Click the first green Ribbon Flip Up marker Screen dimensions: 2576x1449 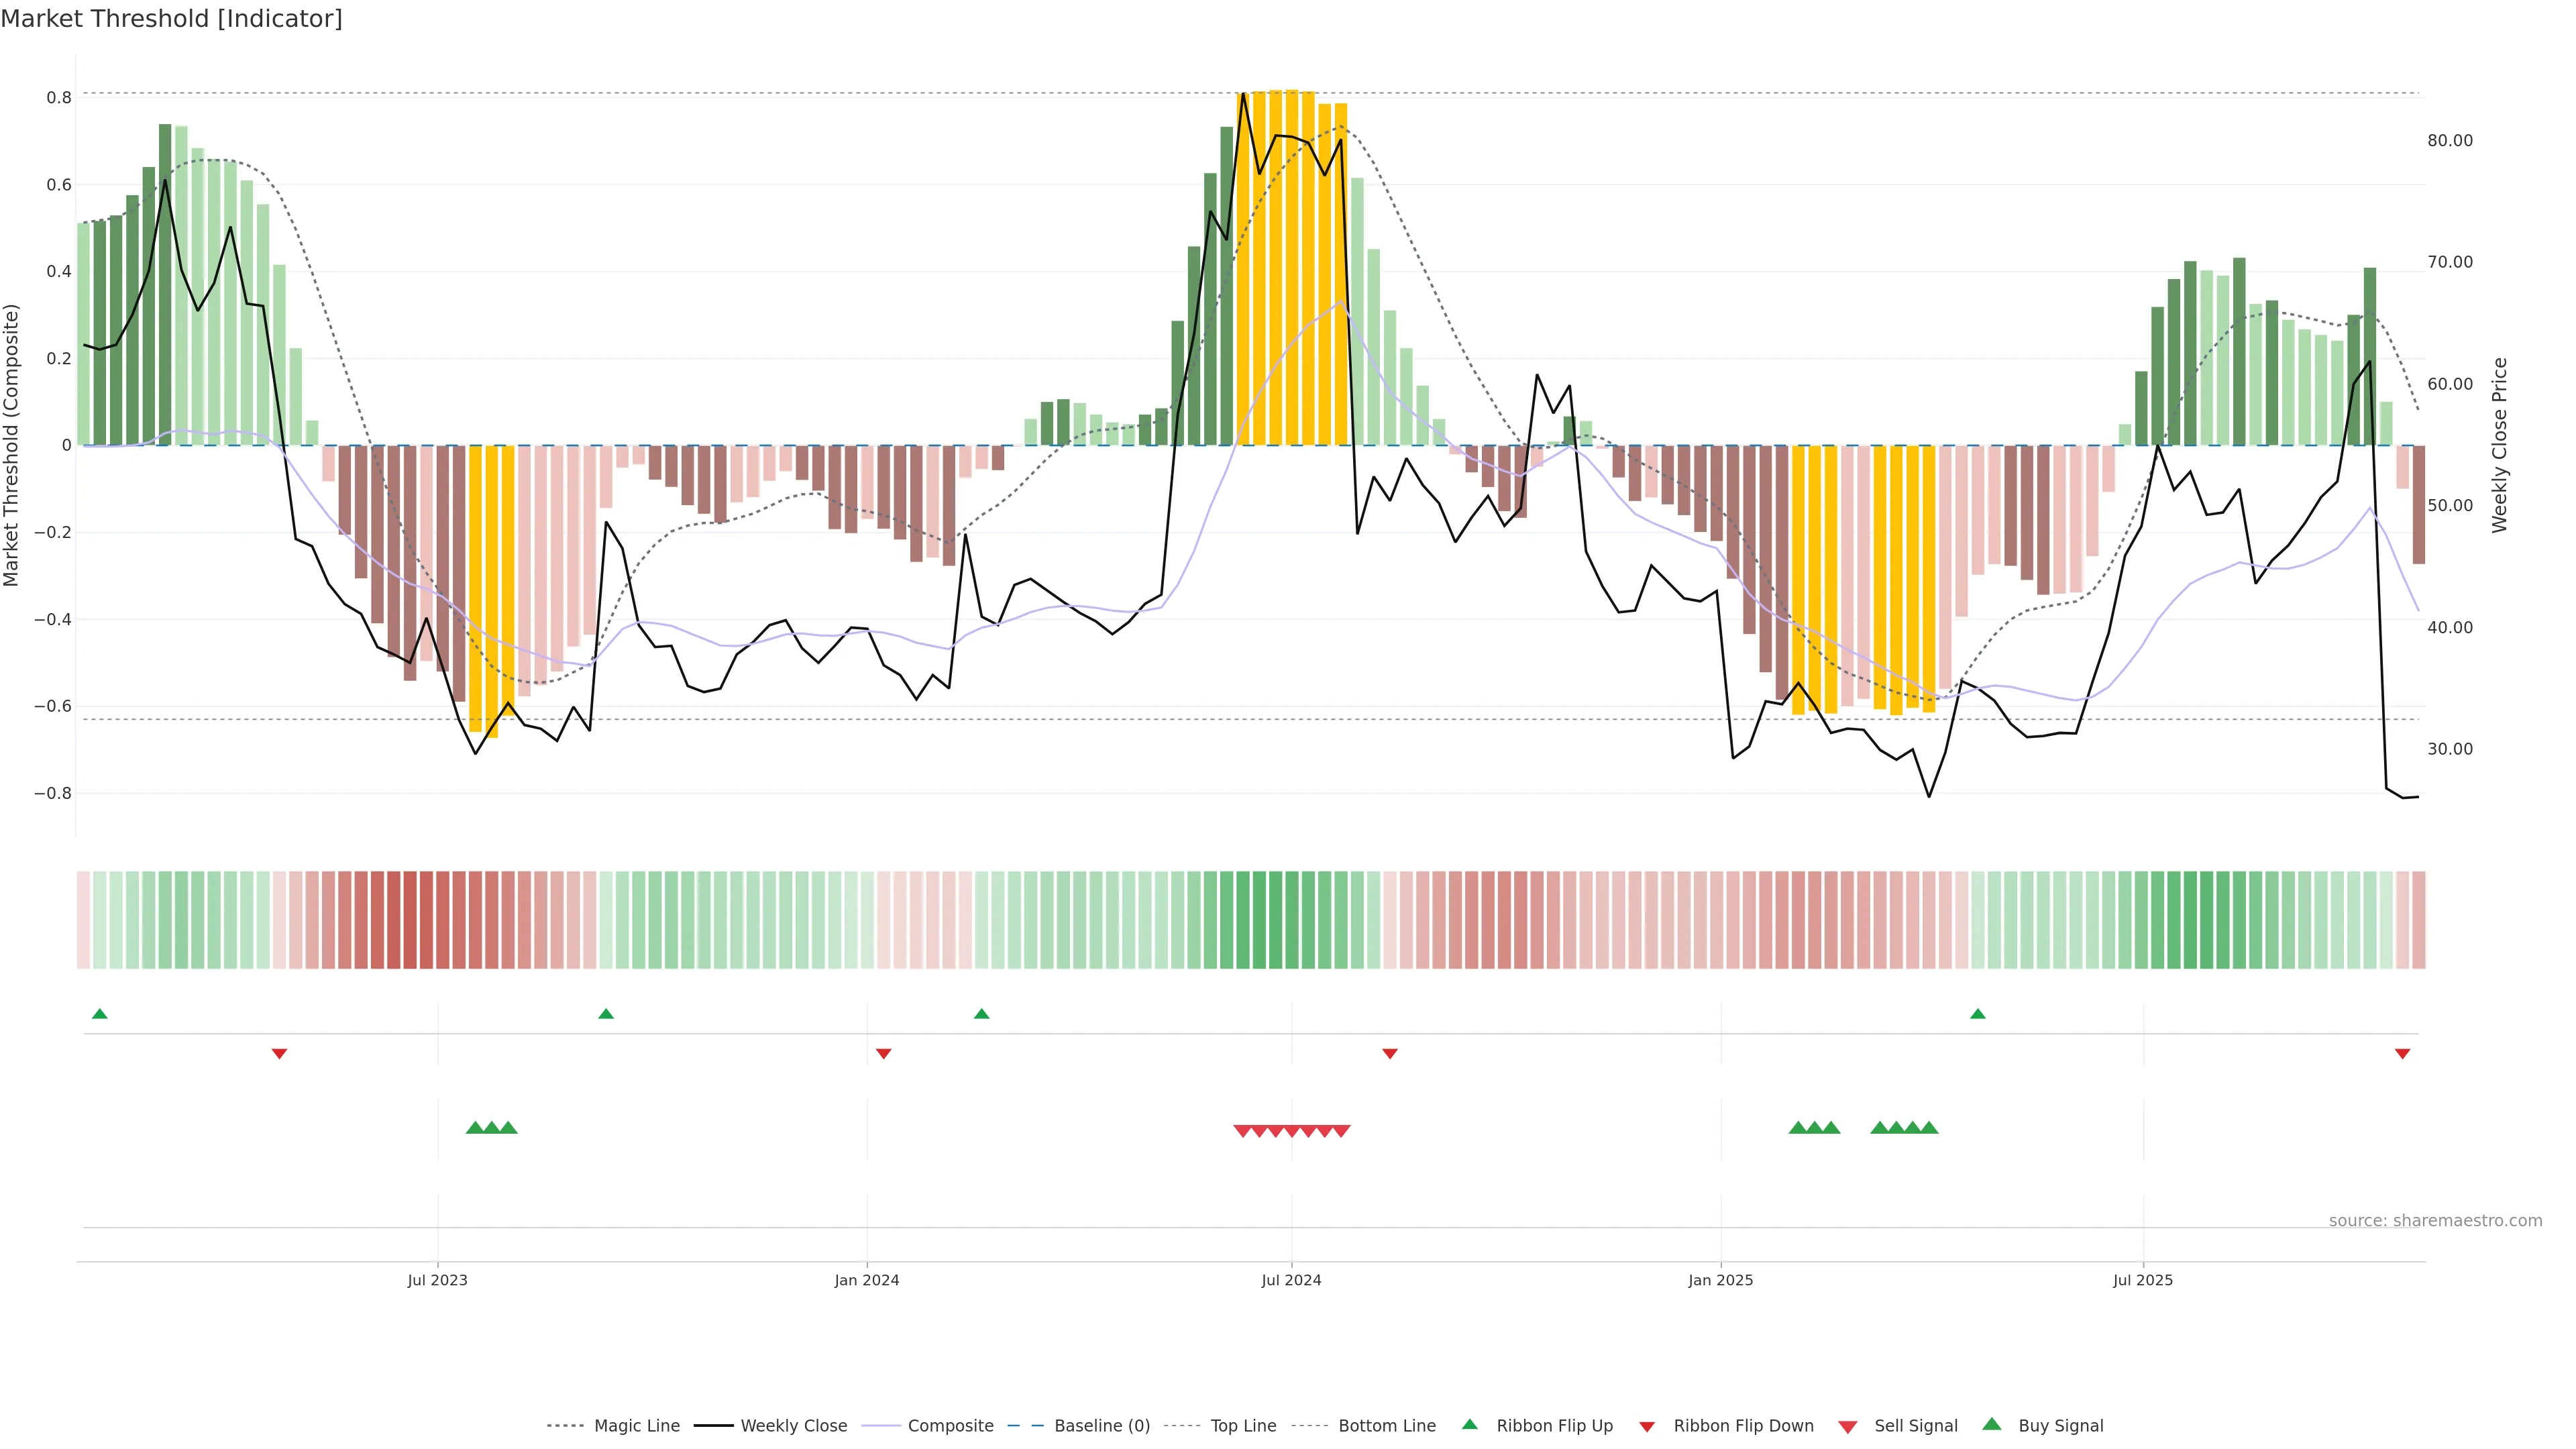pyautogui.click(x=99, y=1014)
